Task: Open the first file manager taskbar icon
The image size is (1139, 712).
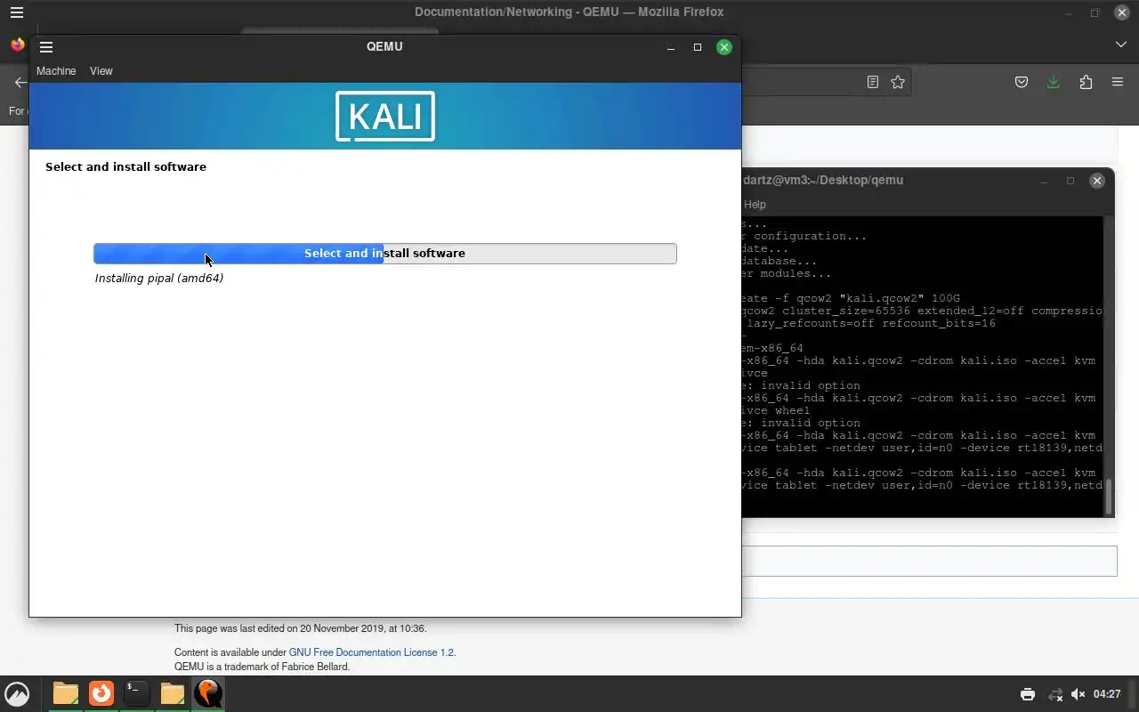Action: (65, 693)
